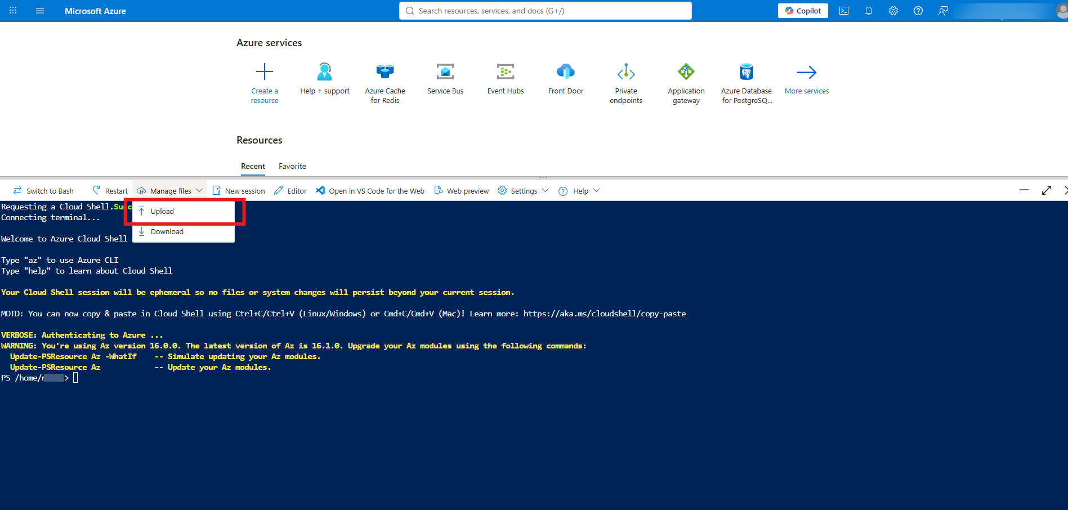Click Open in VS Code for the Web
Viewport: 1068px width, 510px height.
pyautogui.click(x=370, y=191)
